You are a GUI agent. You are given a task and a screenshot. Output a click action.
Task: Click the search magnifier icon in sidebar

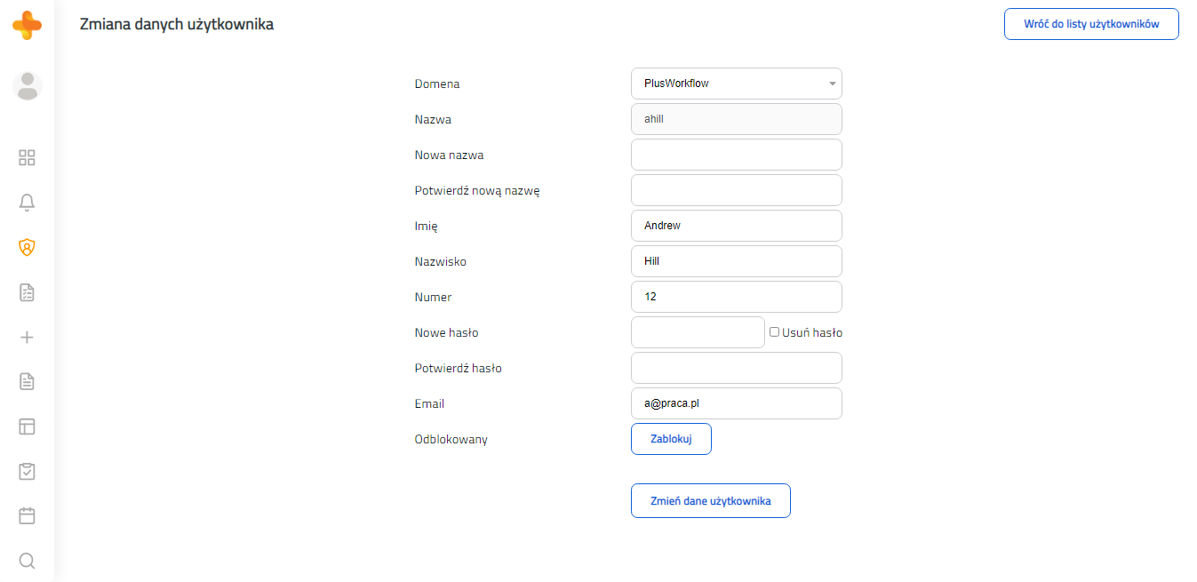[27, 561]
